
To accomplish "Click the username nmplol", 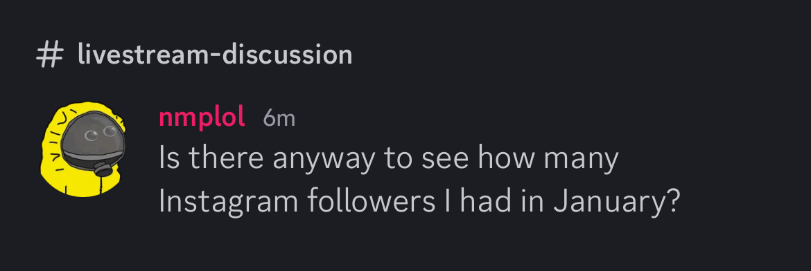I will (x=202, y=119).
